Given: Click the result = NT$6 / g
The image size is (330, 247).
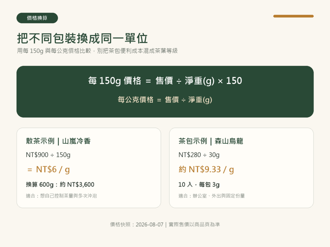Looking at the screenshot, I should coord(48,169).
